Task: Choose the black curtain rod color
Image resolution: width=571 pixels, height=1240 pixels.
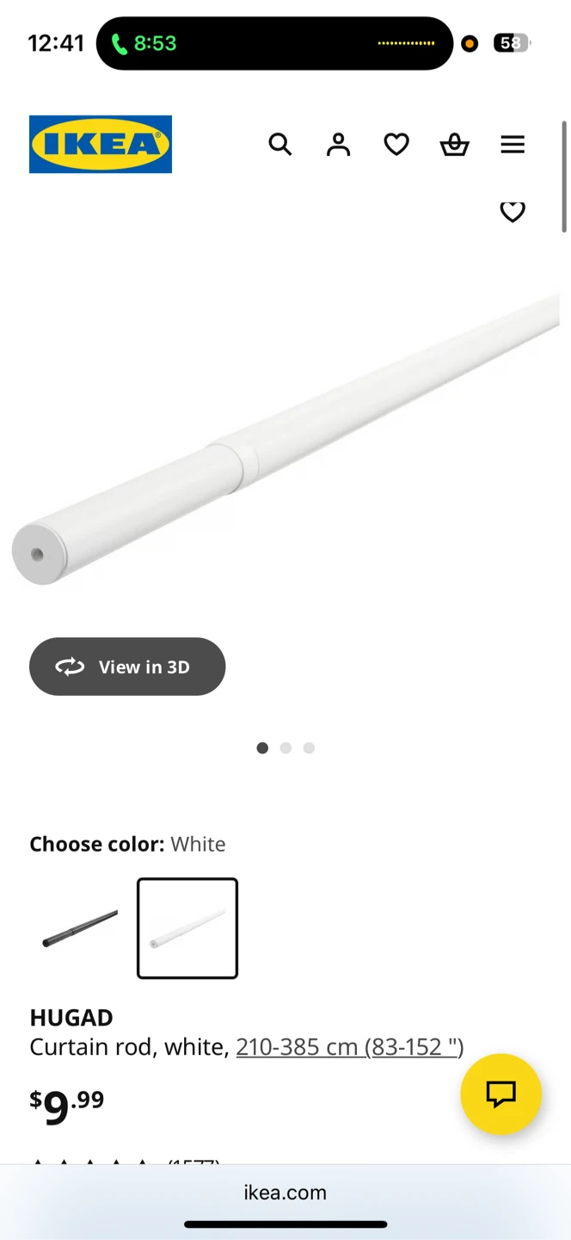Action: coord(79,928)
